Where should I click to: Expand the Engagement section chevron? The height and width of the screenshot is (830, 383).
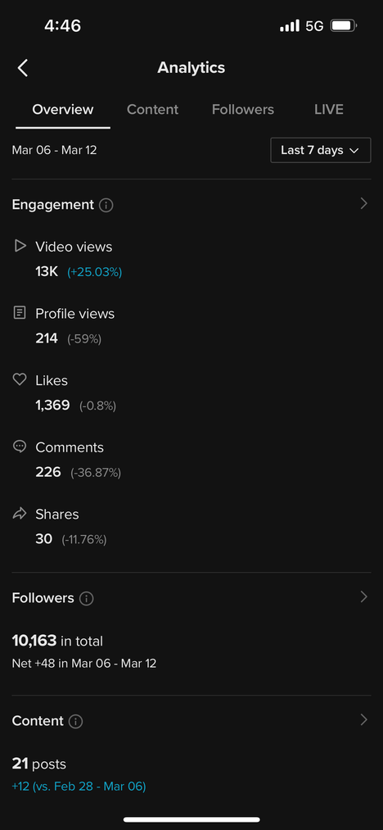(x=363, y=204)
